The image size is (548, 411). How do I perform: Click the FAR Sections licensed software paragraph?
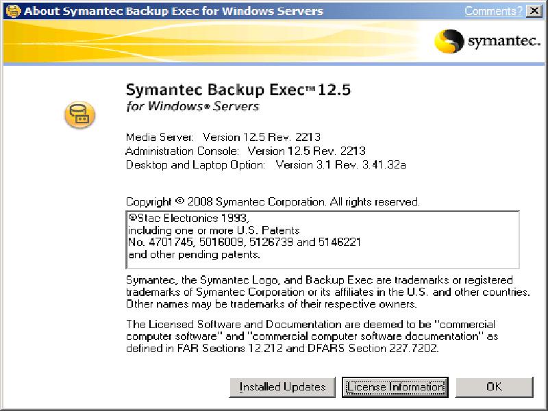pyautogui.click(x=312, y=336)
